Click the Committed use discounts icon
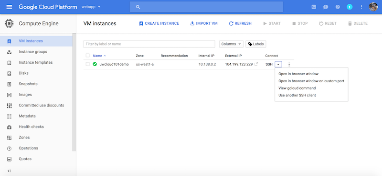 tap(9, 105)
